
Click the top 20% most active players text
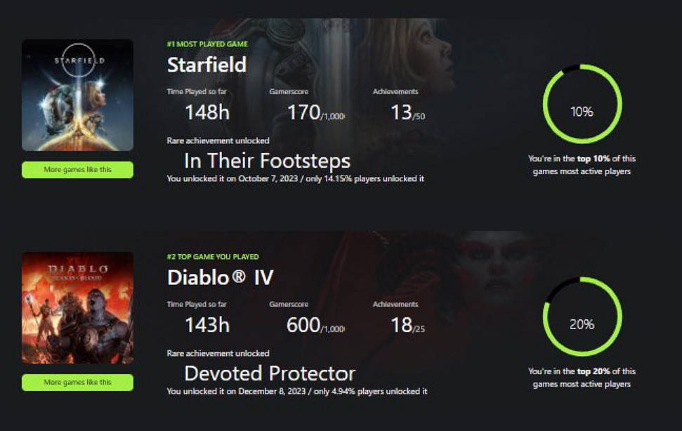pyautogui.click(x=582, y=377)
